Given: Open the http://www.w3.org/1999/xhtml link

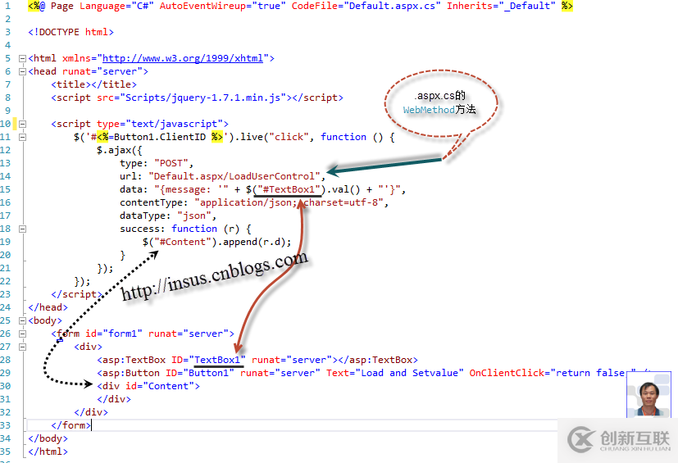Looking at the screenshot, I should [183, 58].
